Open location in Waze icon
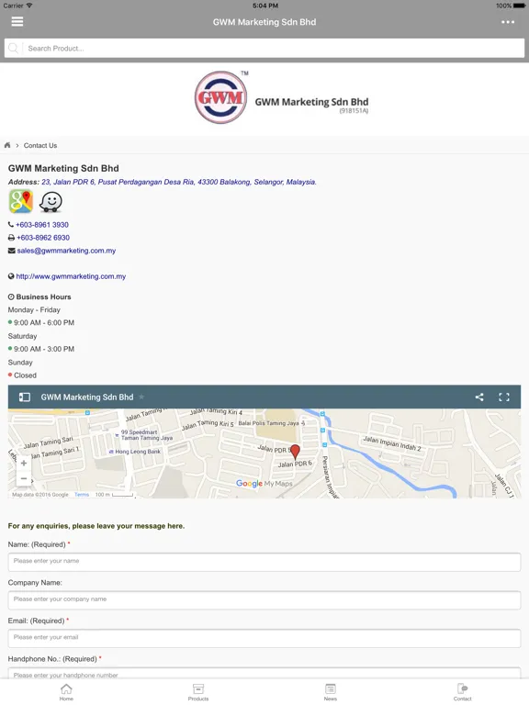Screen dimensions: 529x705 click(x=51, y=201)
